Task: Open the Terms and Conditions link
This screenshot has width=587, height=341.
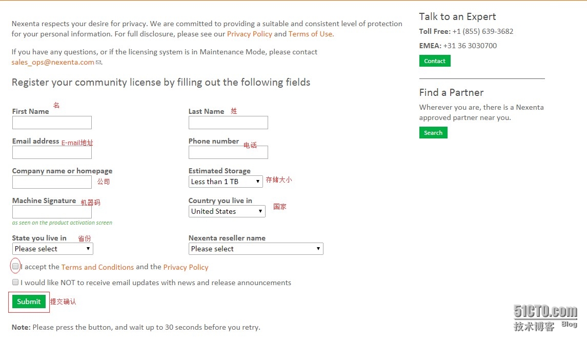Action: 97,267
